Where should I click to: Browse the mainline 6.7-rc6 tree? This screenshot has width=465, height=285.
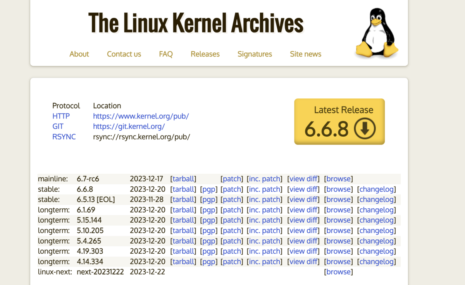point(338,179)
